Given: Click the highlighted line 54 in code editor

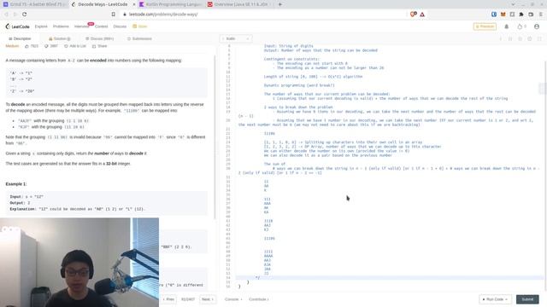Looking at the screenshot, I should coord(390,277).
